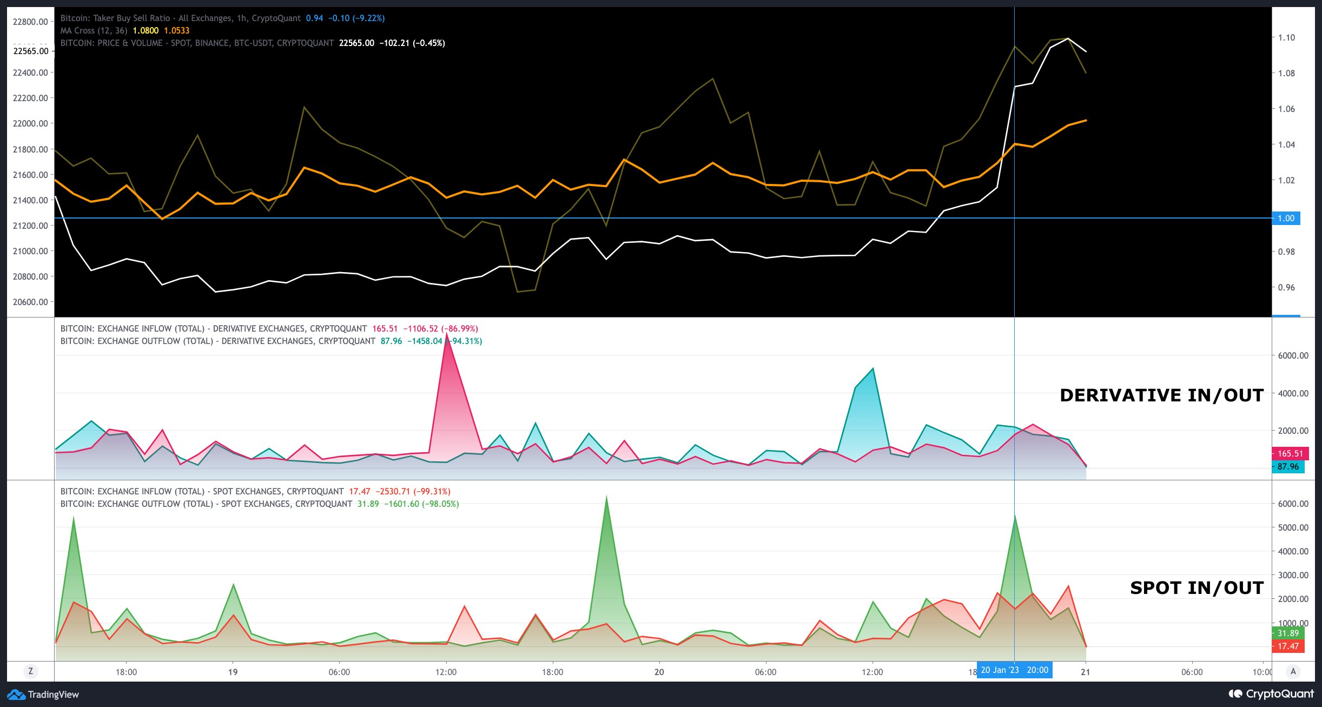This screenshot has width=1322, height=707.
Task: Click the 20 Jan '23 20:00 time label
Action: pyautogui.click(x=1014, y=670)
